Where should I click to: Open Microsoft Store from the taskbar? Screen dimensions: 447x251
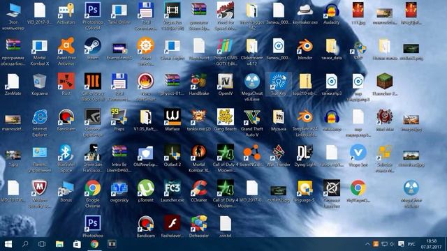[x=77, y=244]
